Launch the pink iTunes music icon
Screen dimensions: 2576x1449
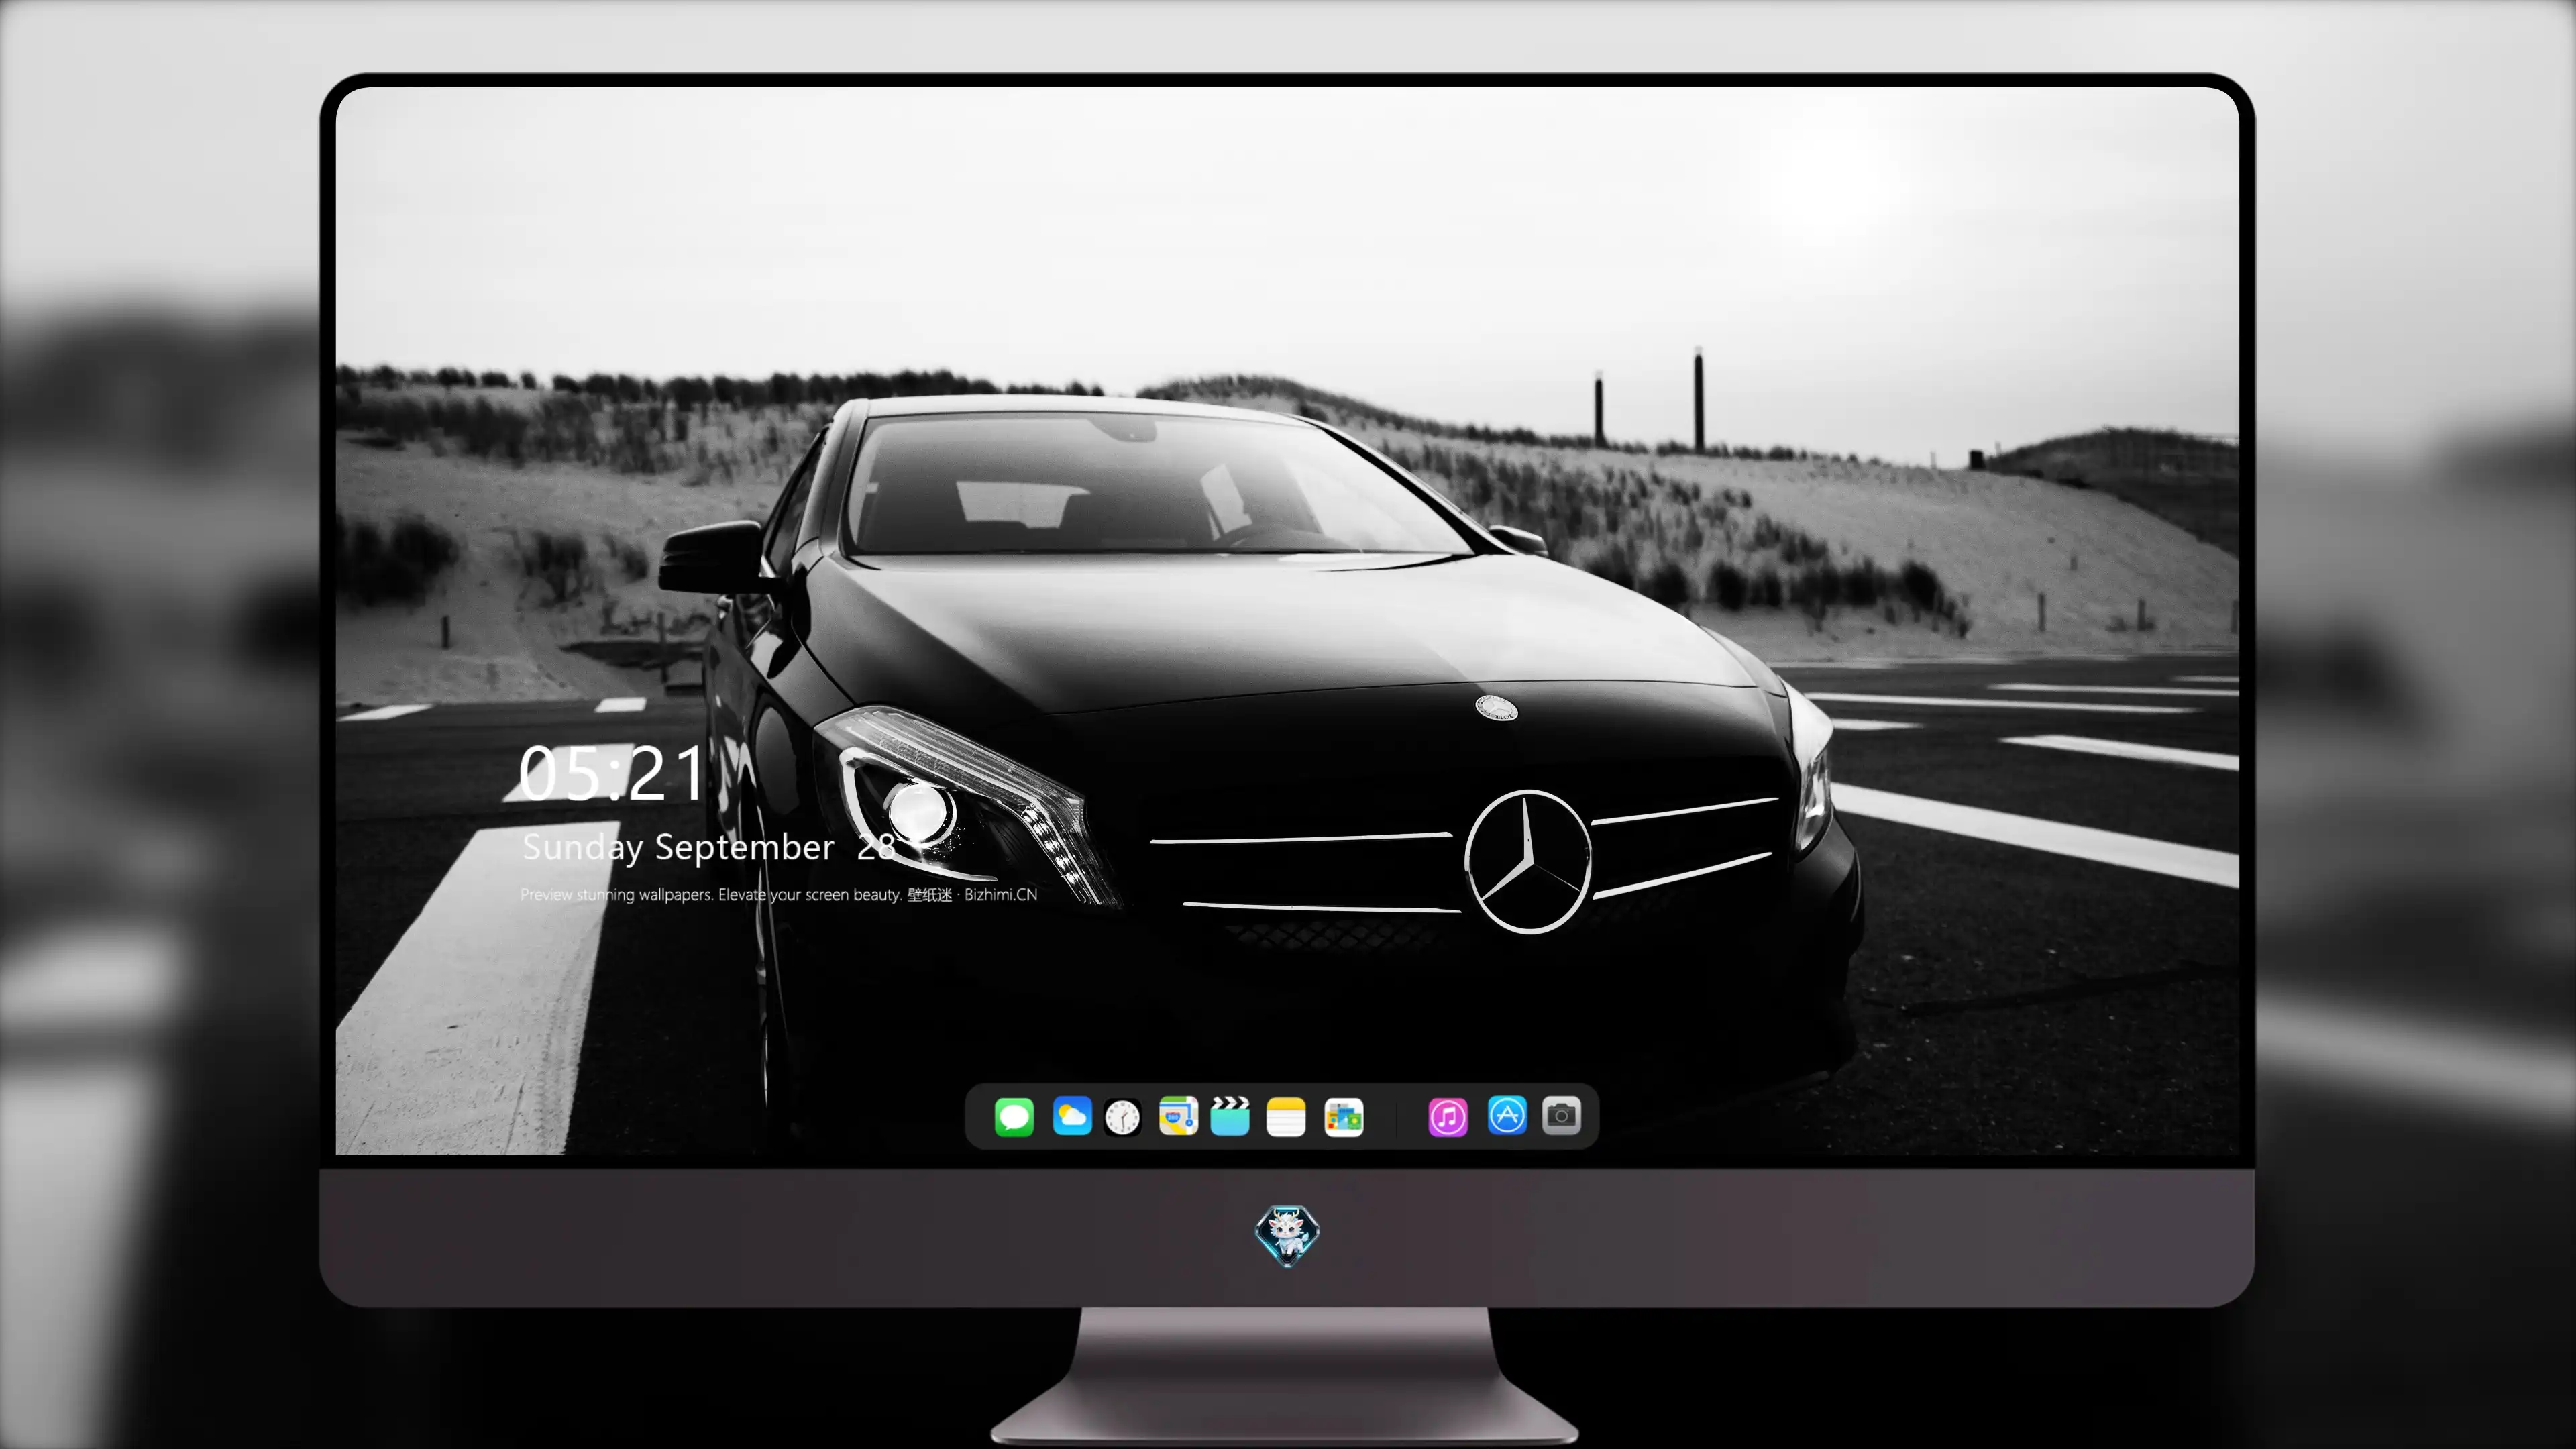click(x=1448, y=1116)
